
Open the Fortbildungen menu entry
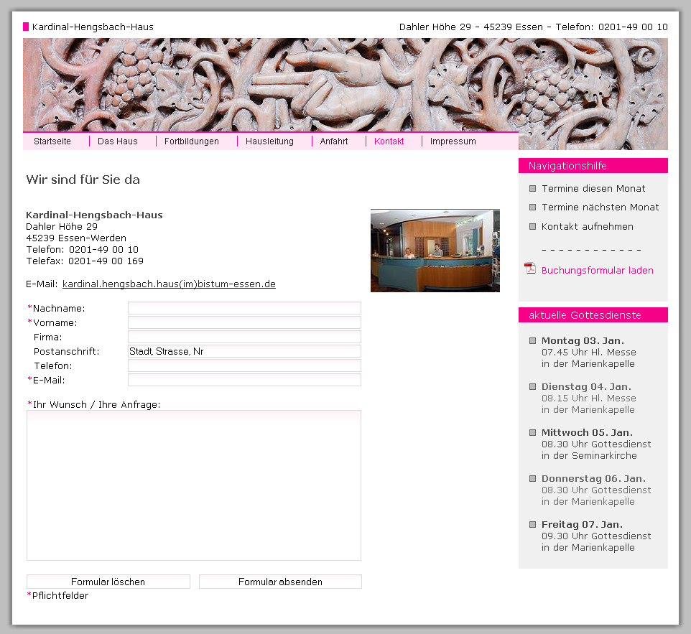[x=192, y=141]
